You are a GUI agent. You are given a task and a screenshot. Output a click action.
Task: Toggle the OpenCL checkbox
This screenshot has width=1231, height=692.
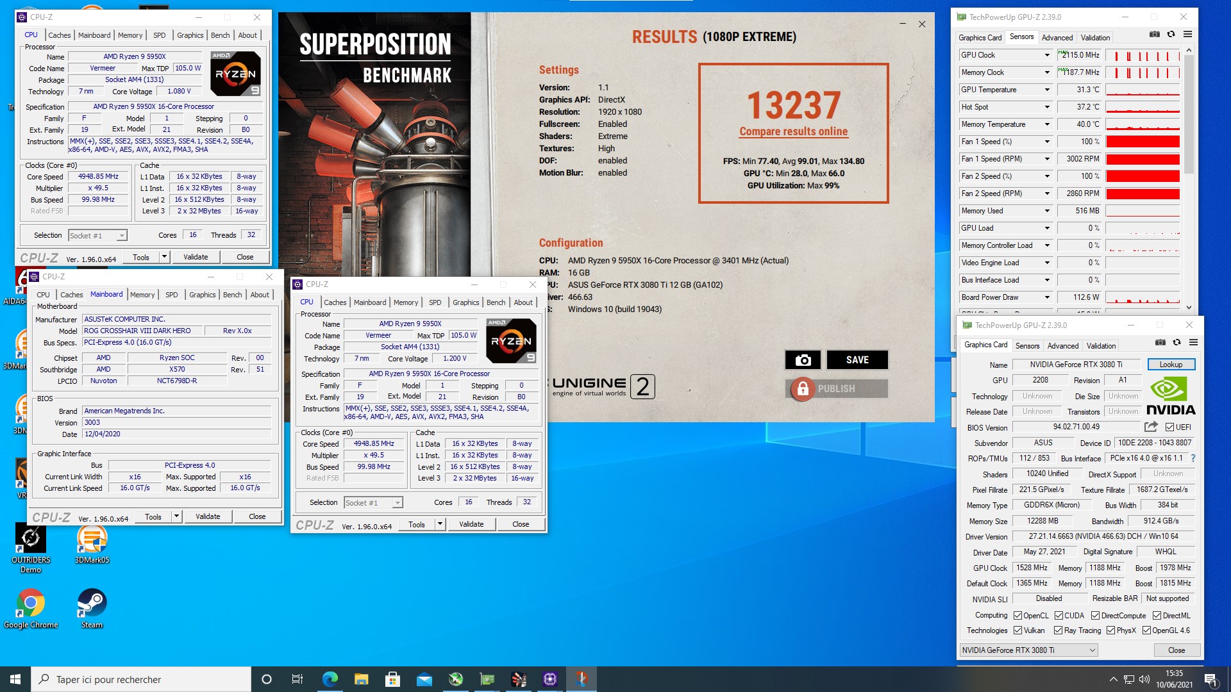point(1017,616)
